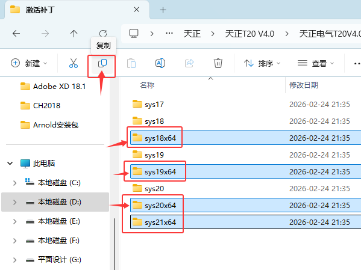Open the more options ellipsis in toolbar
Viewport: 361px width, 270px height.
click(357, 63)
